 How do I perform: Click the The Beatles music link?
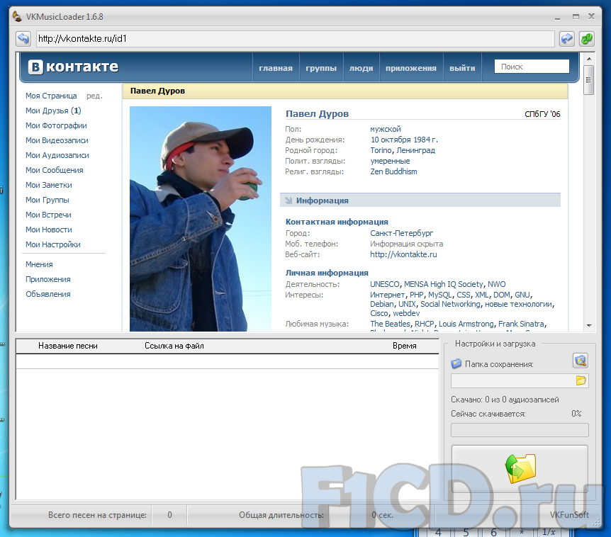pos(390,324)
